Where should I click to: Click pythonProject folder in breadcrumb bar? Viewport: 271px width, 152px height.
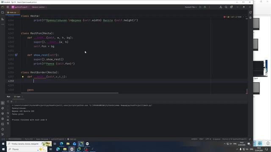[x=58, y=139]
